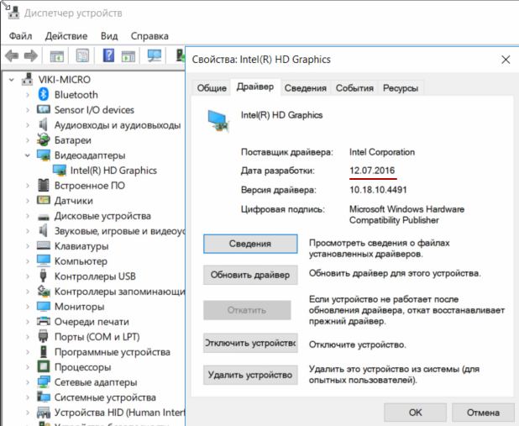
Task: Expand the Сетевые адаптеры node
Action: (x=28, y=382)
